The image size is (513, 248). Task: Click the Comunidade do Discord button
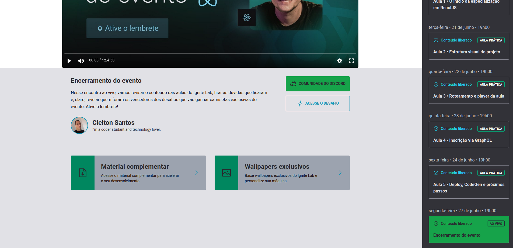click(x=317, y=84)
